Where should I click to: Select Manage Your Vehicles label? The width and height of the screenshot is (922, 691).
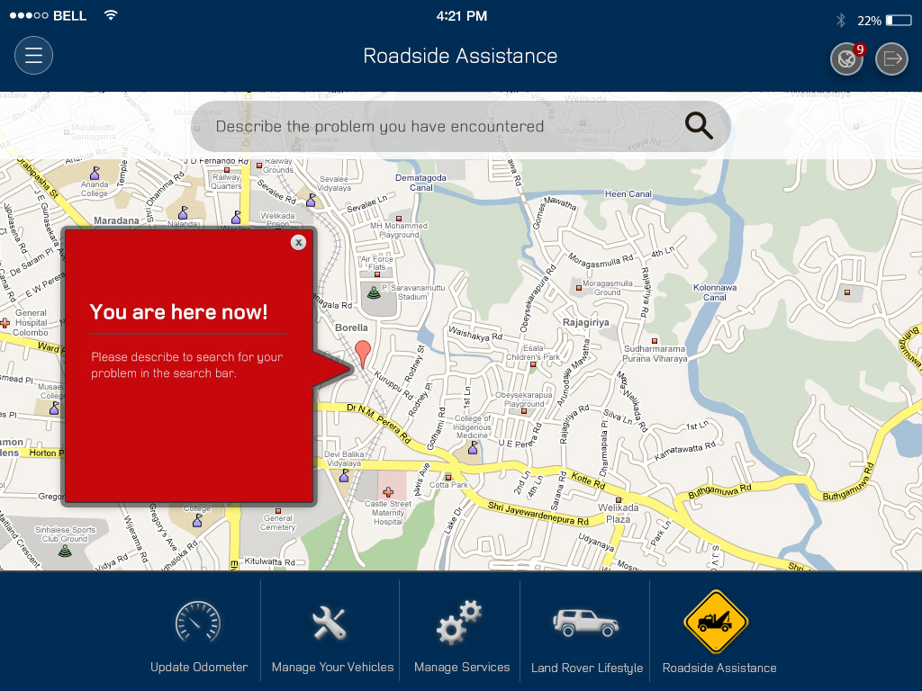coord(332,667)
